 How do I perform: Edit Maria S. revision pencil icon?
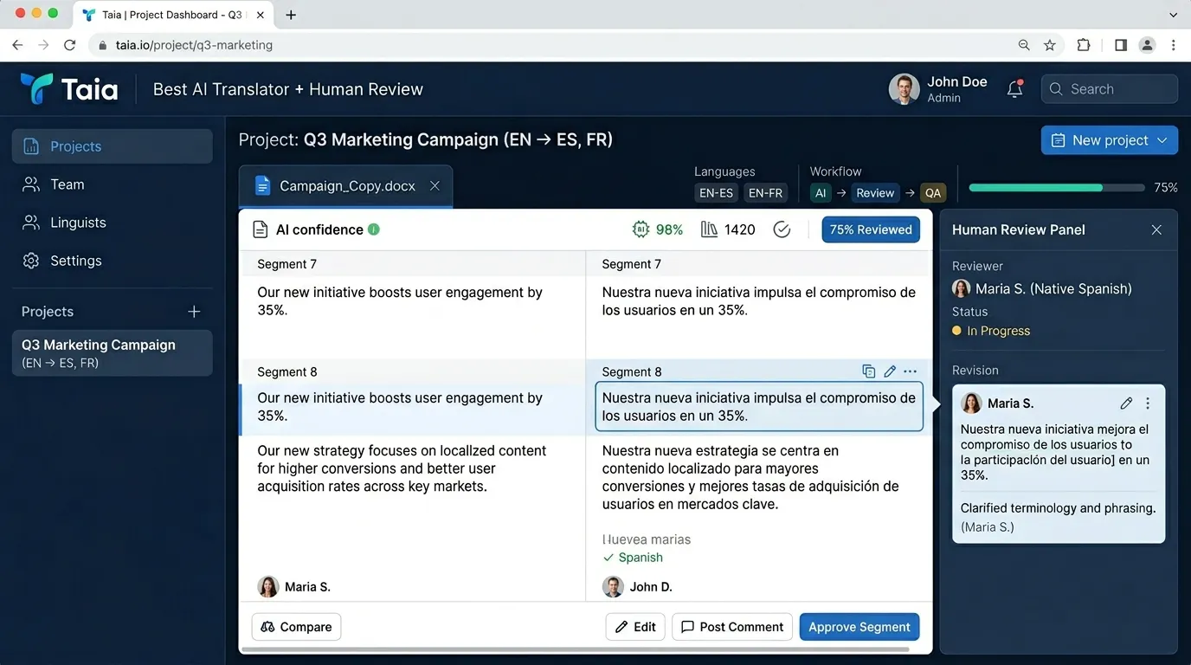coord(1126,404)
